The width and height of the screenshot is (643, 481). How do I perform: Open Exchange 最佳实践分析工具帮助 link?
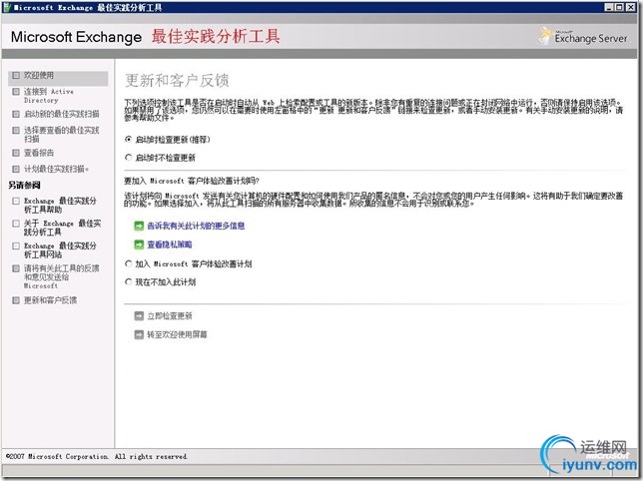[x=60, y=205]
